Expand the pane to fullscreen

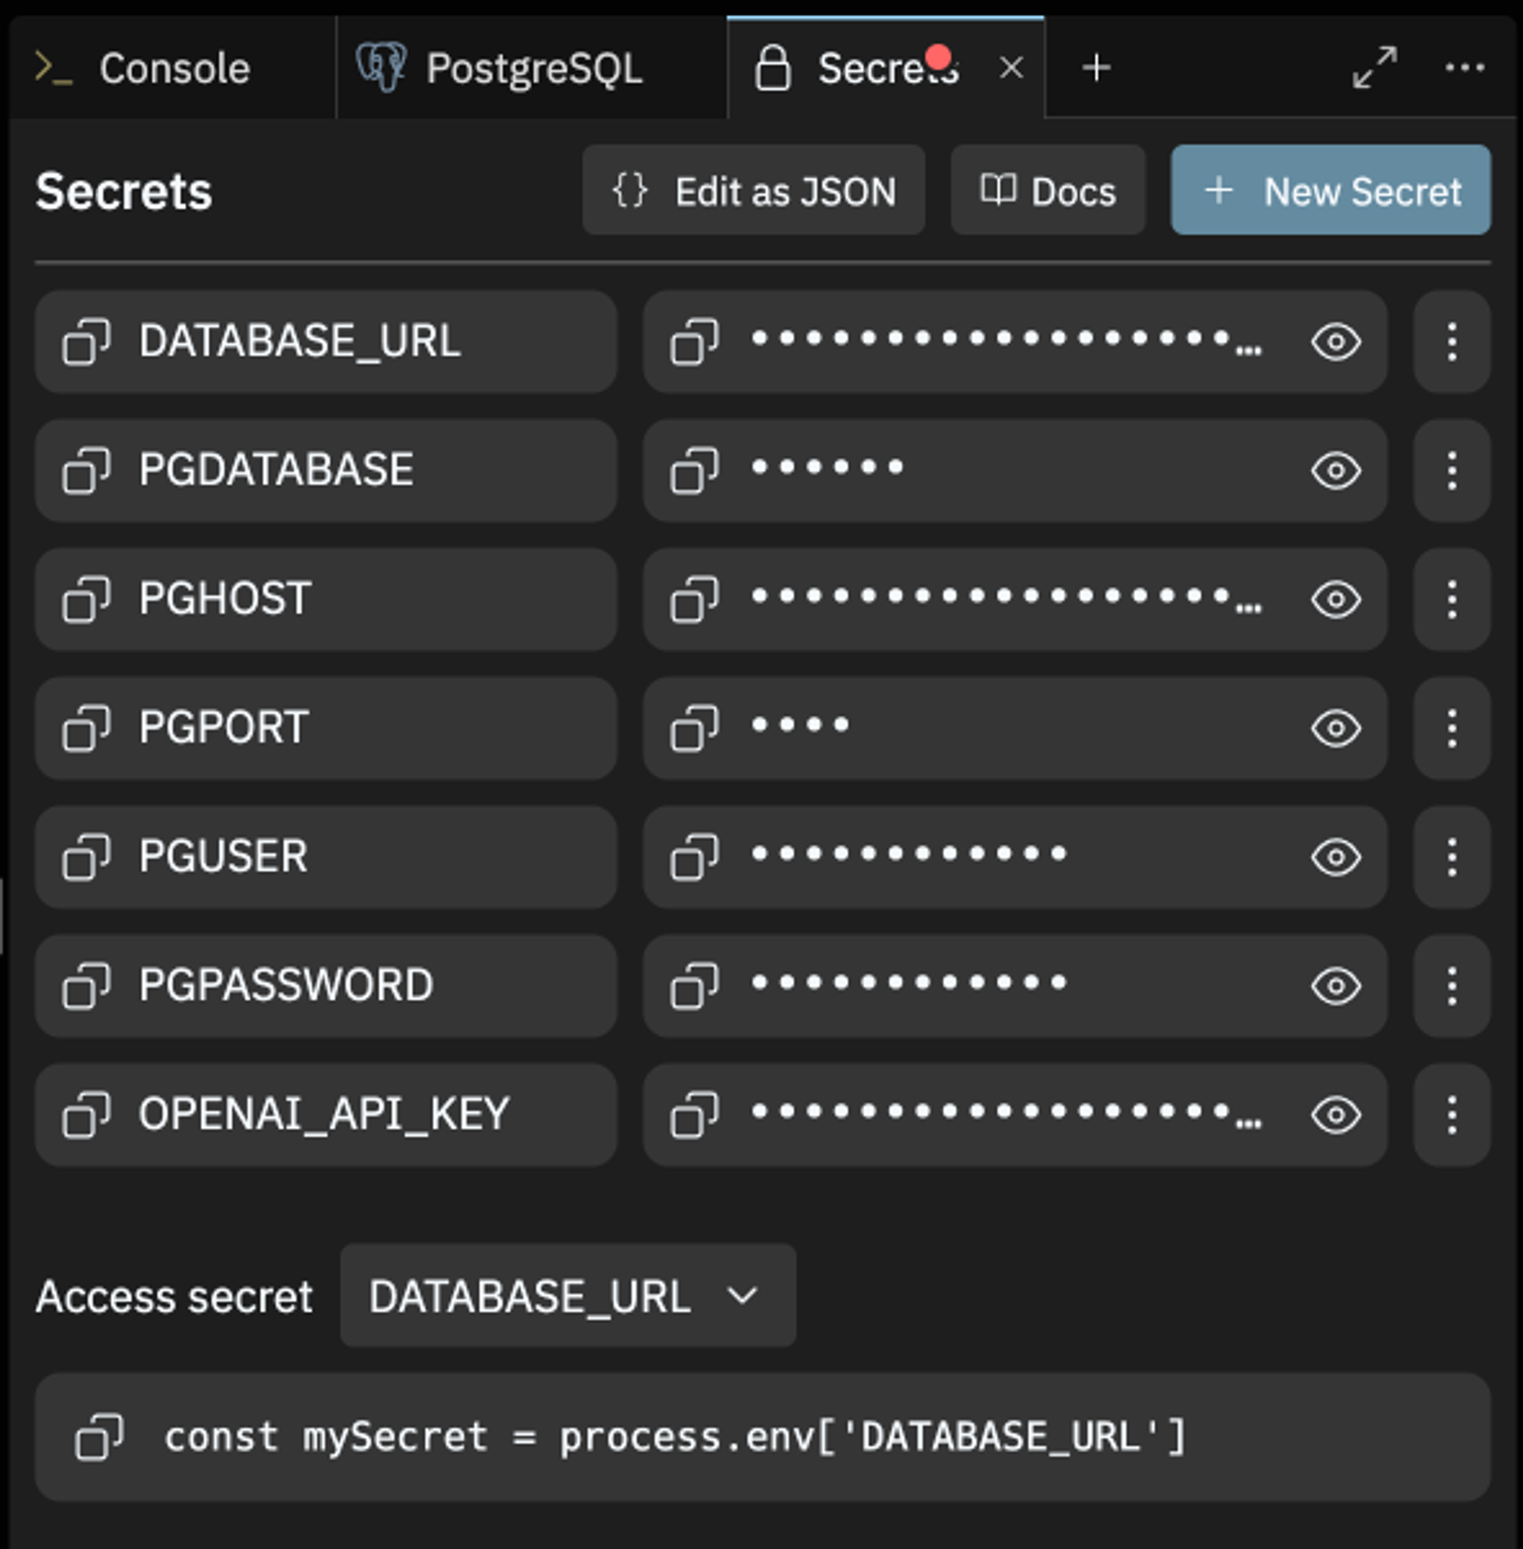(x=1374, y=68)
